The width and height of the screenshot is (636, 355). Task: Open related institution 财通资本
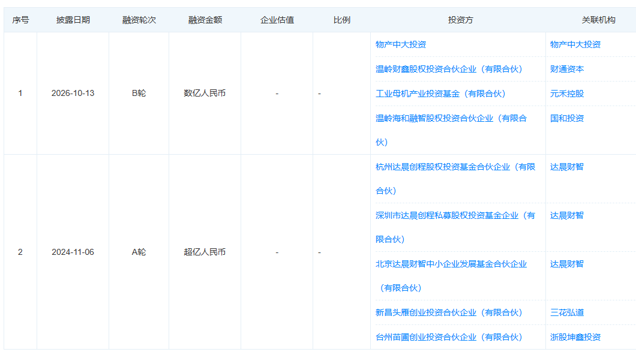(x=566, y=69)
